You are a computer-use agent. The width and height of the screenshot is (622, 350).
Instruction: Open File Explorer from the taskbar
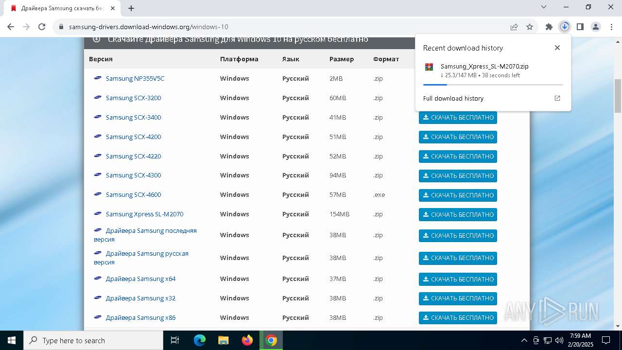pos(223,340)
